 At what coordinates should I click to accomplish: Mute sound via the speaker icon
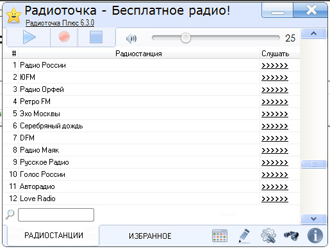(x=131, y=39)
